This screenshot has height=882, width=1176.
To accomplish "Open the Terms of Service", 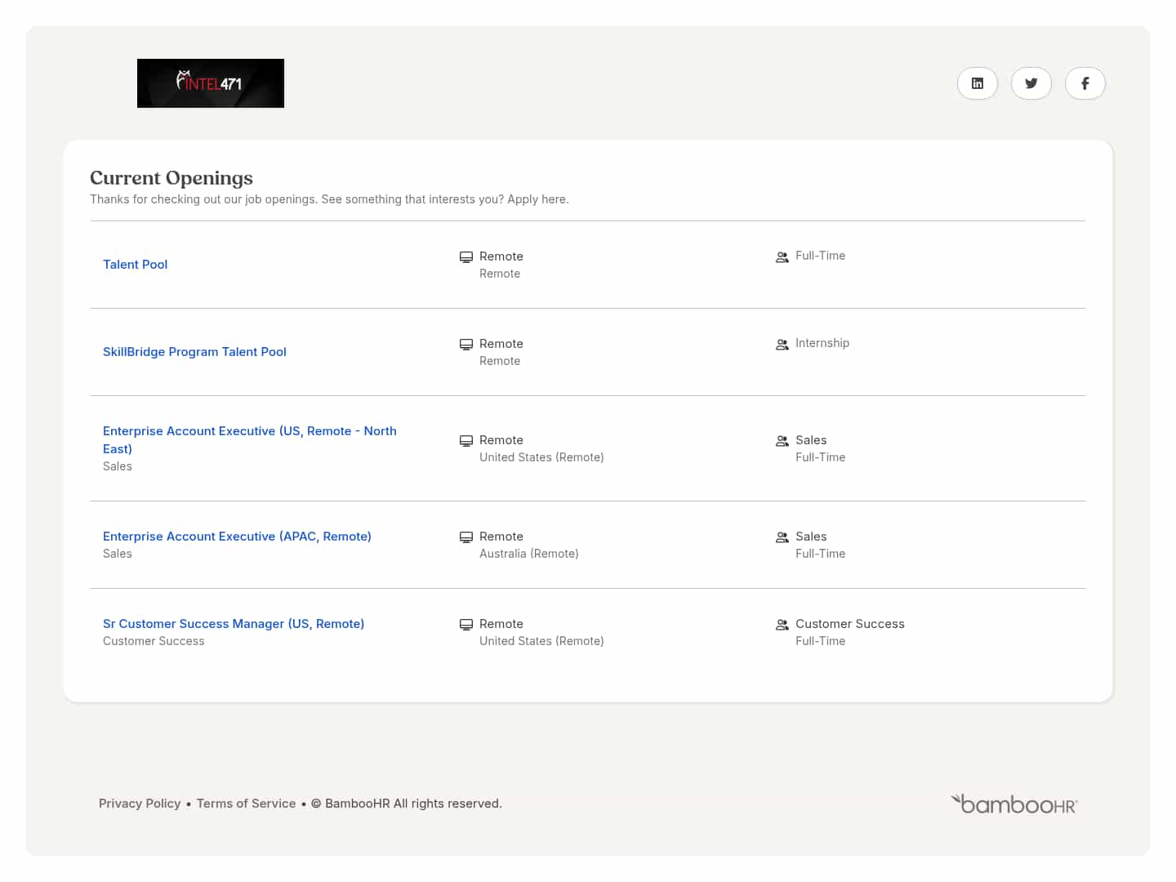I will click(246, 803).
